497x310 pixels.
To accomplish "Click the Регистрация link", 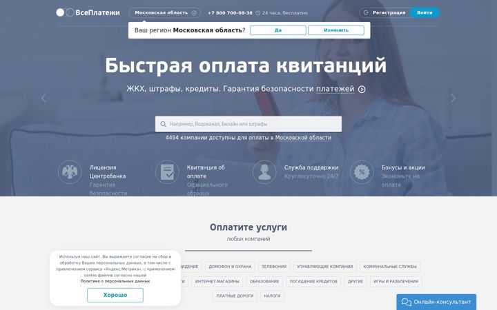I will tap(389, 12).
